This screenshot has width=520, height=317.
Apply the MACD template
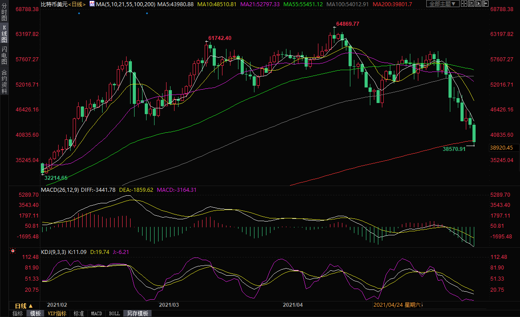tap(96, 313)
